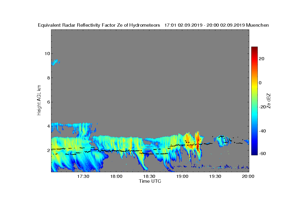
Task: Click the 'Time UTC' axis label
Action: tap(150, 181)
